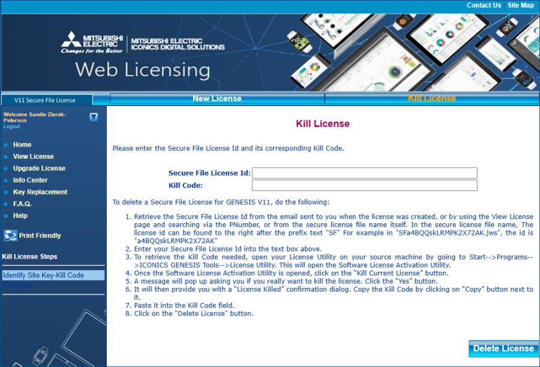Click the Contact Us link
Screen dimensions: 540x367
click(x=484, y=5)
